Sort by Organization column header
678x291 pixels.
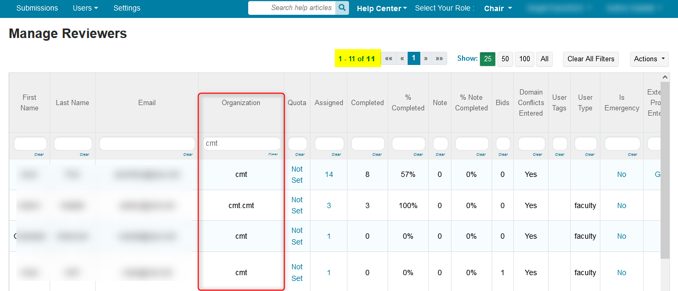[x=241, y=102]
